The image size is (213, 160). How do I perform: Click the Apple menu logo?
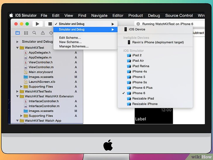11,16
